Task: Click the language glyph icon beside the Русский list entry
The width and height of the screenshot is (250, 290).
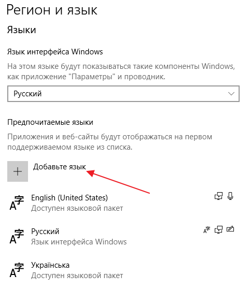Action: click(17, 236)
